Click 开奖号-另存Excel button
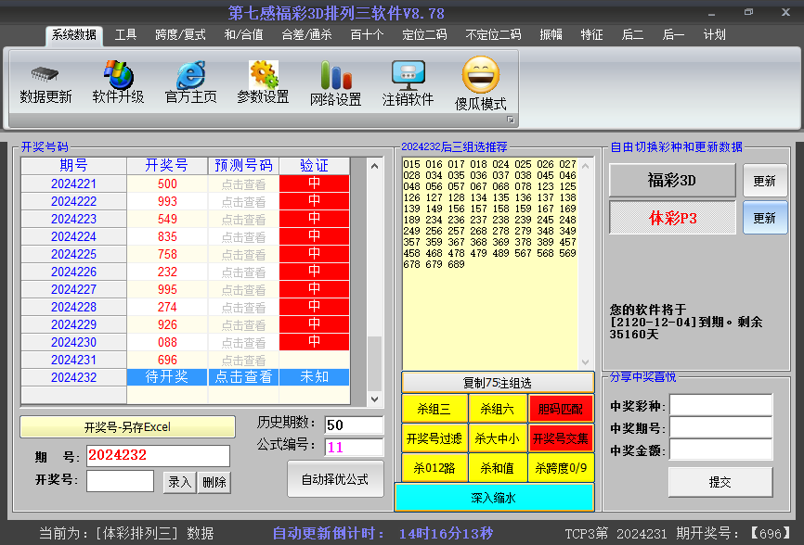 [127, 426]
